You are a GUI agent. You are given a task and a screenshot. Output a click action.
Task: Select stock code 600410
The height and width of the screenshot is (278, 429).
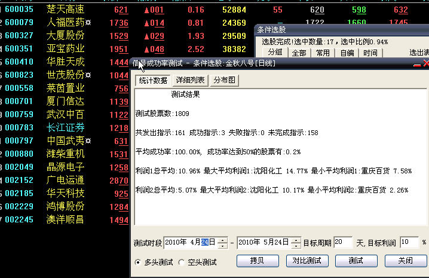pos(19,62)
